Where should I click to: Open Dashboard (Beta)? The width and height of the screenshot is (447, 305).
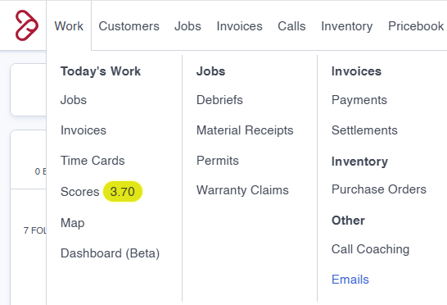coord(110,253)
